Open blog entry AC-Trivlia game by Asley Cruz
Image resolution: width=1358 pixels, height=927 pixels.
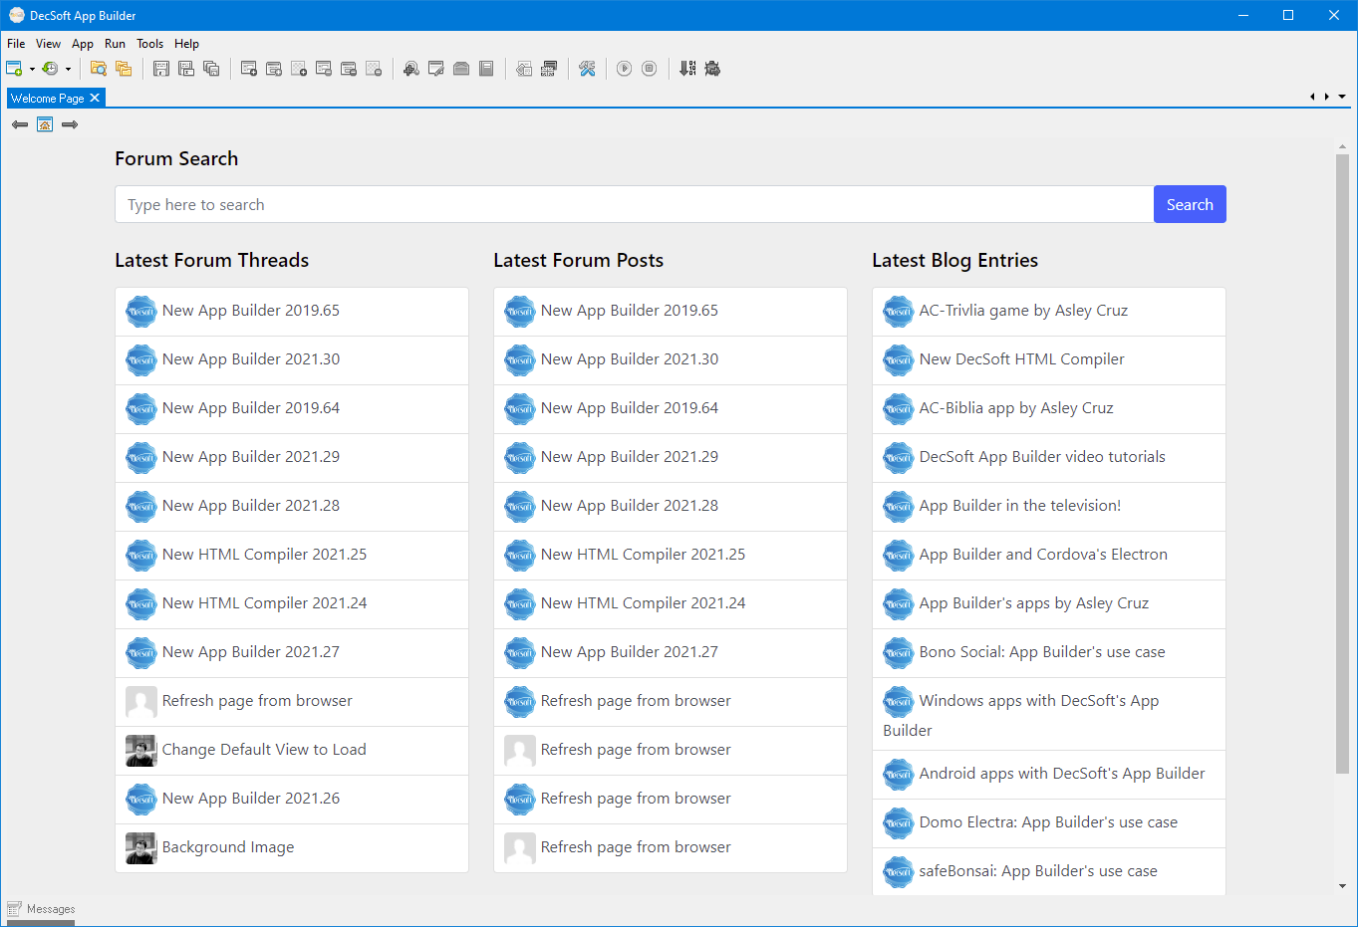(1049, 311)
